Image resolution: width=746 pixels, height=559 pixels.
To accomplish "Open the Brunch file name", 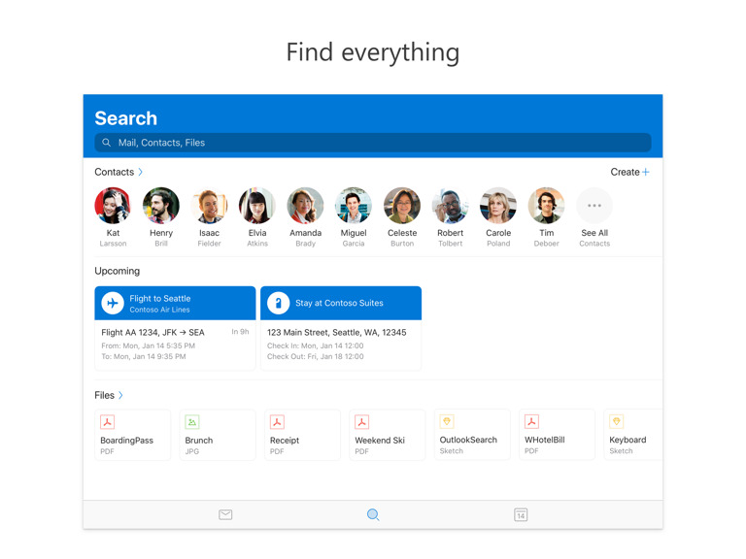I will [x=199, y=441].
